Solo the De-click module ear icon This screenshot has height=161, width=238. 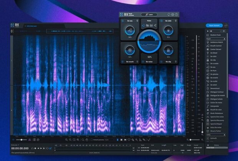[176, 21]
